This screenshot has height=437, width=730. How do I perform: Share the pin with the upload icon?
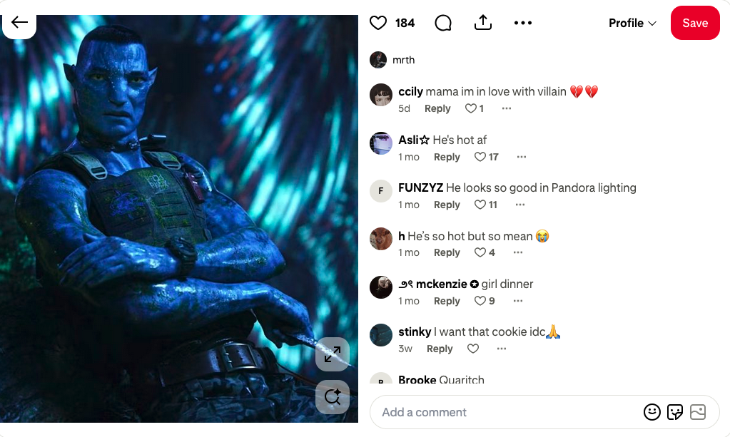tap(483, 23)
